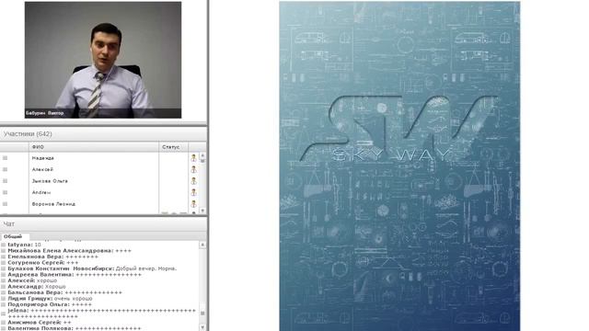Click the Sky Way presentation slide
This screenshot has height=331, width=589.
399,165
